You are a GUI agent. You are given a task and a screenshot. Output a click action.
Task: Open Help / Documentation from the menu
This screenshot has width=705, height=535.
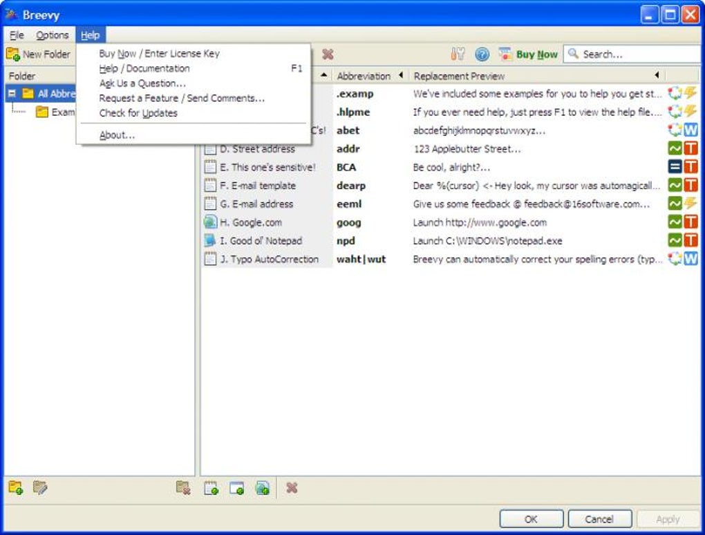(x=194, y=68)
